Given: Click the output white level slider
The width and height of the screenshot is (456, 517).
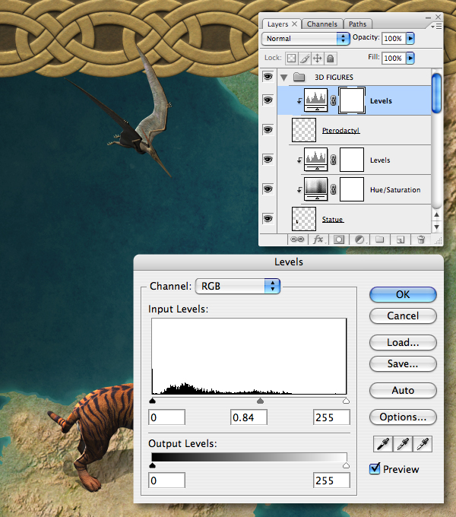Looking at the screenshot, I should tap(346, 465).
